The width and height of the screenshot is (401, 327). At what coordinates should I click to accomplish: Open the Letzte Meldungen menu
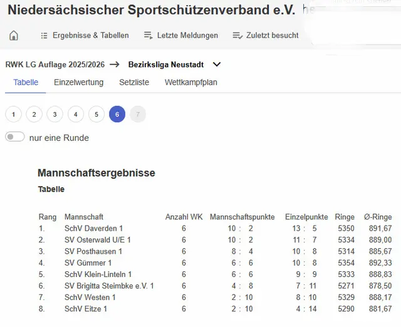coord(187,36)
